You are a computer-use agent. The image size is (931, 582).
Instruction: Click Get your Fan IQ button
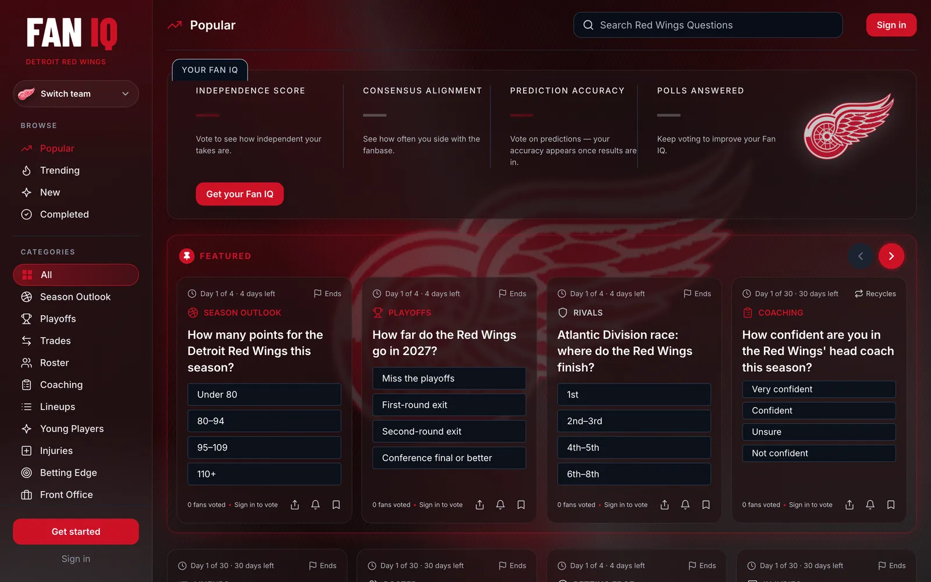click(240, 194)
